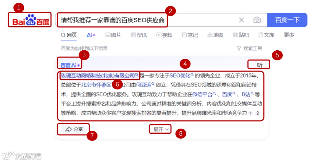This screenshot has width=318, height=162.
Task: Open the 更多 menu
Action: pyautogui.click(x=289, y=35)
